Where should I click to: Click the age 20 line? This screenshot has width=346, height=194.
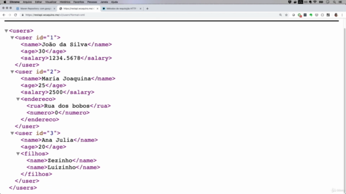coord(43,147)
